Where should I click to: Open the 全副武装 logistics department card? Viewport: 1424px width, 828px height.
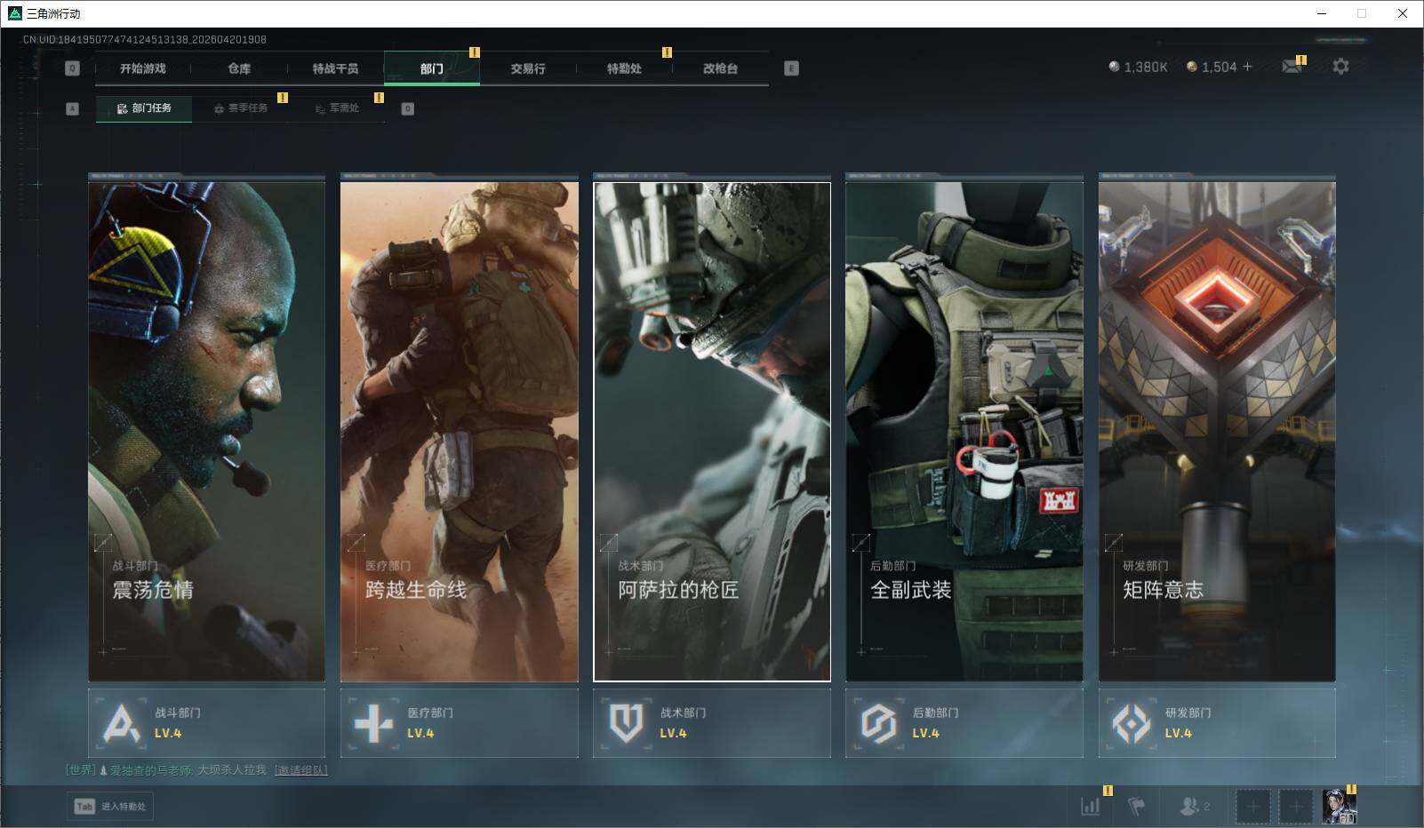click(x=964, y=431)
